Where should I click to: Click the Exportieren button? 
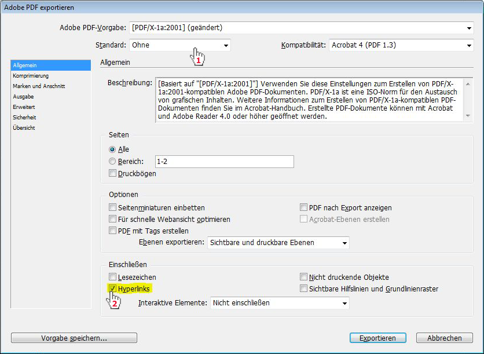(378, 338)
